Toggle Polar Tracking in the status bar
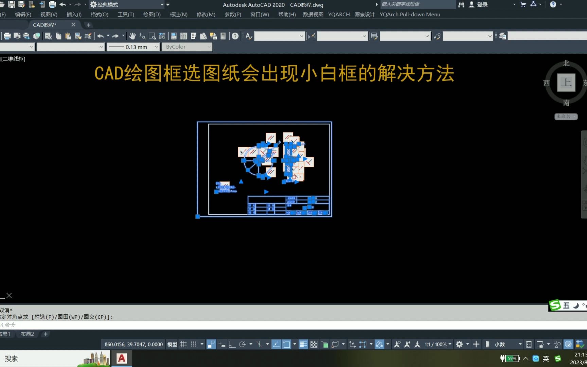The height and width of the screenshot is (367, 587). point(242,344)
